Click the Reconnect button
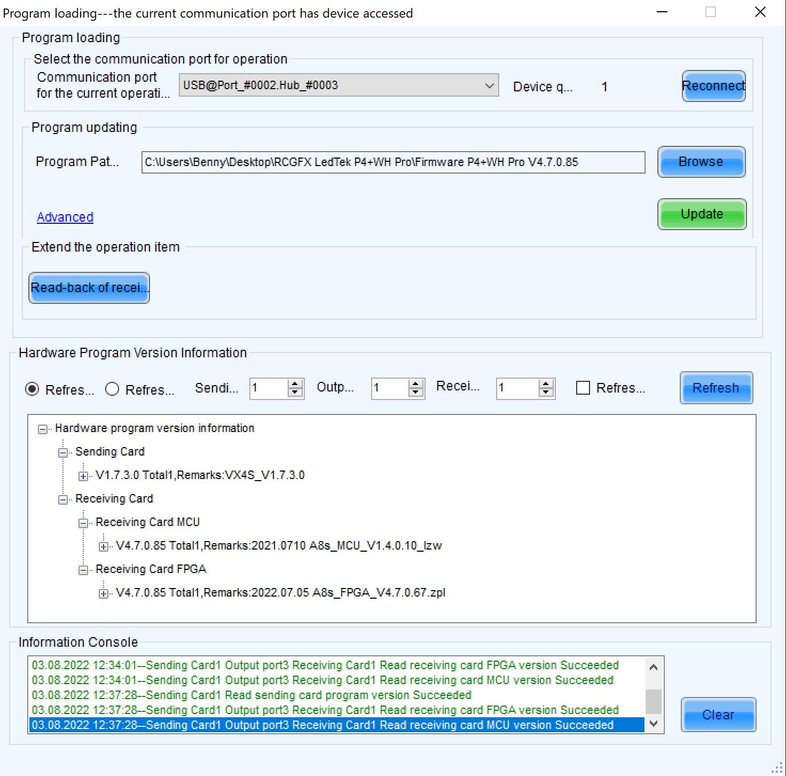786x776 pixels. (713, 86)
